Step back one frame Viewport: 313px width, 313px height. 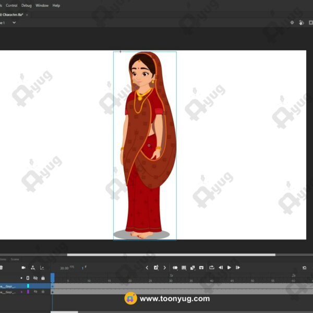[x=221, y=268]
